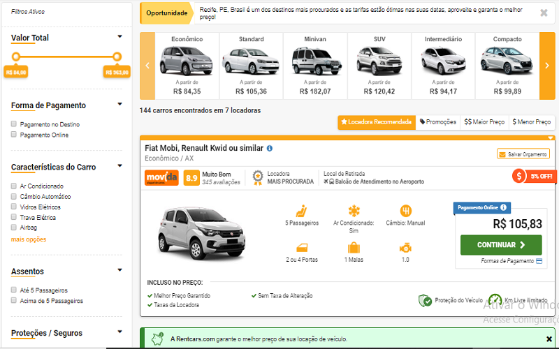
Task: Click the 1.0 engine icon
Action: tap(405, 248)
